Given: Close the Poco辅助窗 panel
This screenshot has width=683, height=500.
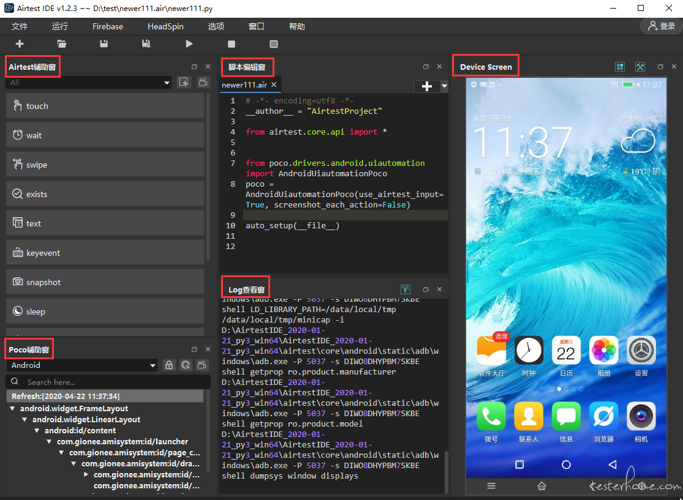Looking at the screenshot, I should [208, 349].
